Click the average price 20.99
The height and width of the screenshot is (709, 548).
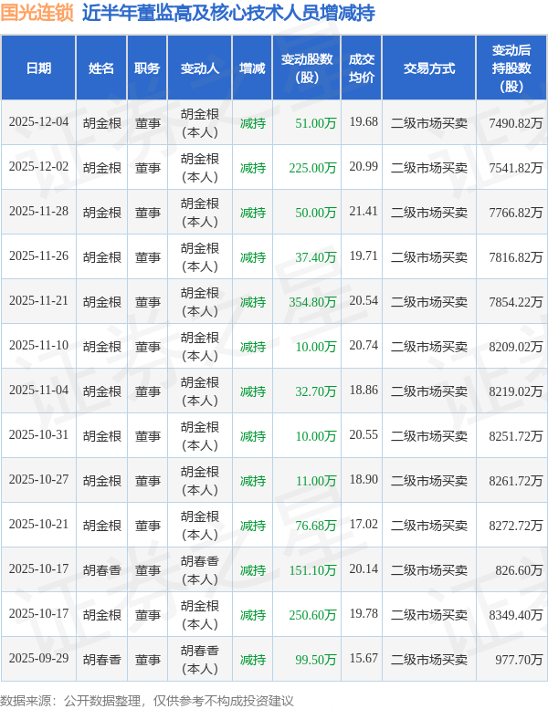point(364,166)
